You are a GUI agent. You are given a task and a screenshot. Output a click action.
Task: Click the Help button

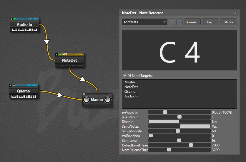click(x=210, y=22)
